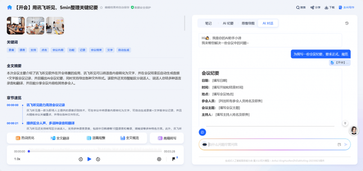The height and width of the screenshot is (171, 363).
Task: Jump to timestamp 00:00:00
Action: pos(12,105)
